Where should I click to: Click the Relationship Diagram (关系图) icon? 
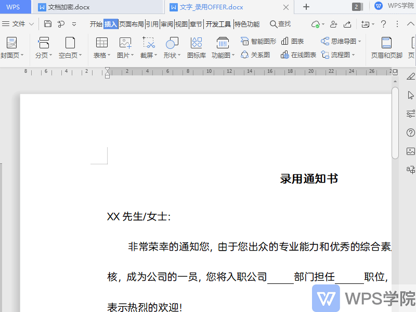coord(255,55)
